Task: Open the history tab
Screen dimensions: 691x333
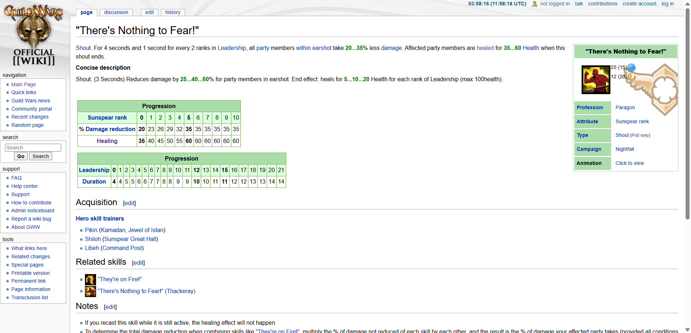Action: (x=173, y=12)
